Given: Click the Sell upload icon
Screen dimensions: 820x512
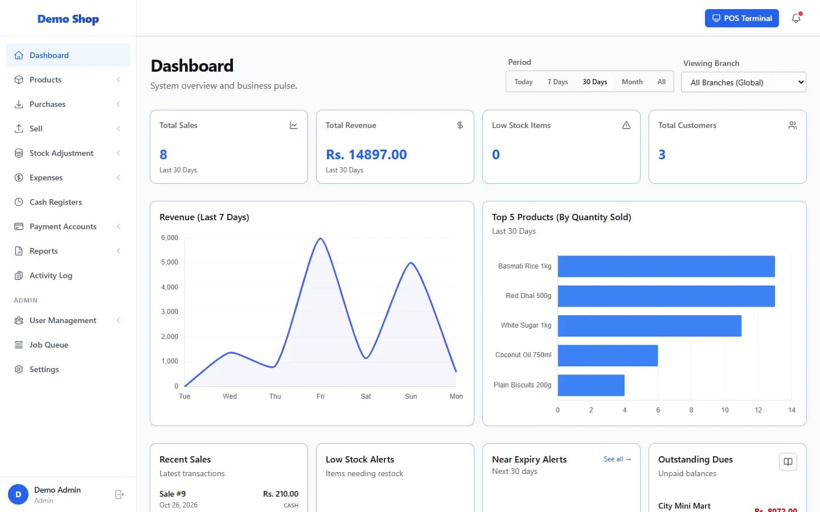Looking at the screenshot, I should click(x=19, y=129).
